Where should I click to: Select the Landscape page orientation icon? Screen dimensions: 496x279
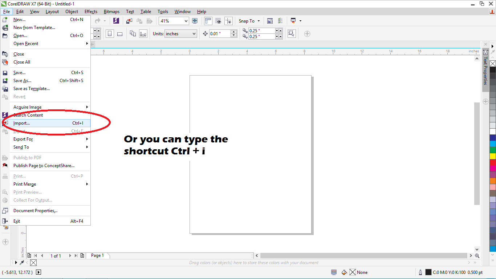point(120,33)
